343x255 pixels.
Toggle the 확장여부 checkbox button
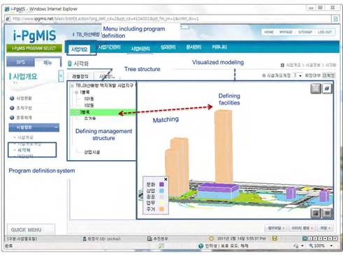click(x=328, y=75)
